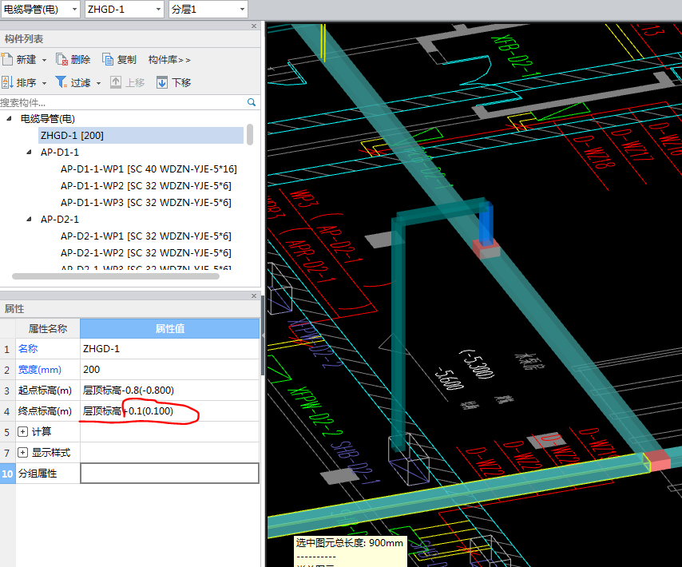Click the component list vertical scrollbar
Viewport: 682px width, 567px height.
[x=250, y=134]
